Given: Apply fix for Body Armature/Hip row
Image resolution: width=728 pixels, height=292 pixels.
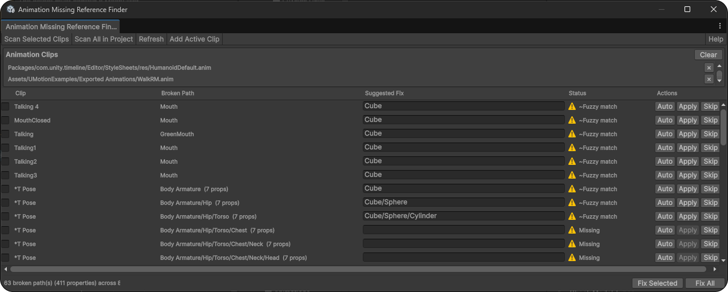Looking at the screenshot, I should 688,203.
